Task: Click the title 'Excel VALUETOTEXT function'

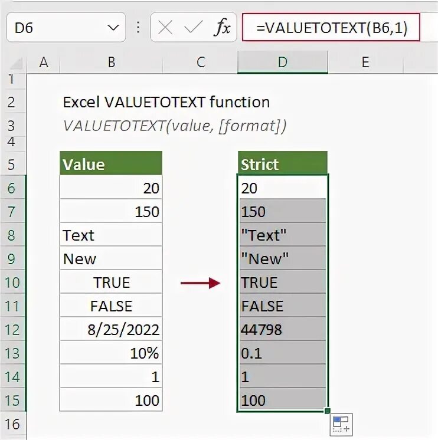Action: click(x=166, y=102)
